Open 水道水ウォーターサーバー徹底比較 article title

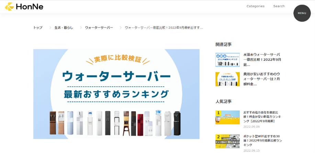coord(262,60)
